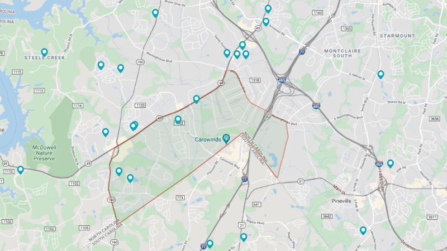Select the pin near Lancaster Hwy in Pineville
This screenshot has height=251, width=447.
pyautogui.click(x=363, y=230)
